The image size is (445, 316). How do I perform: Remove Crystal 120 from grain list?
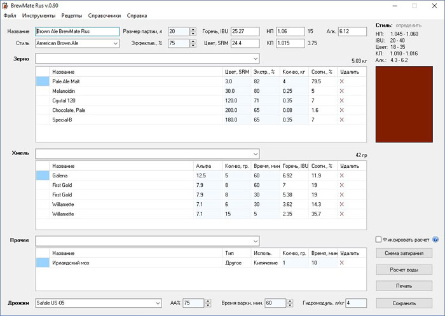342,101
